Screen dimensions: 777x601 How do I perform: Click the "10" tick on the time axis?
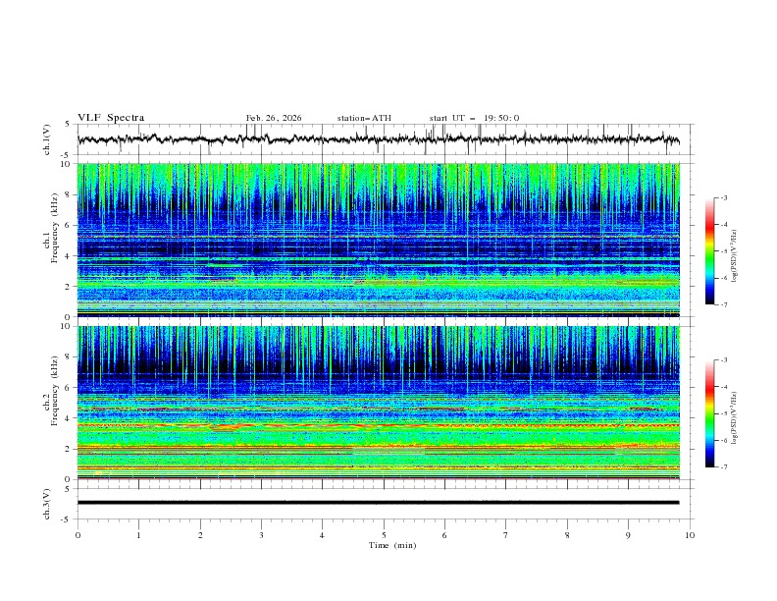tap(690, 535)
